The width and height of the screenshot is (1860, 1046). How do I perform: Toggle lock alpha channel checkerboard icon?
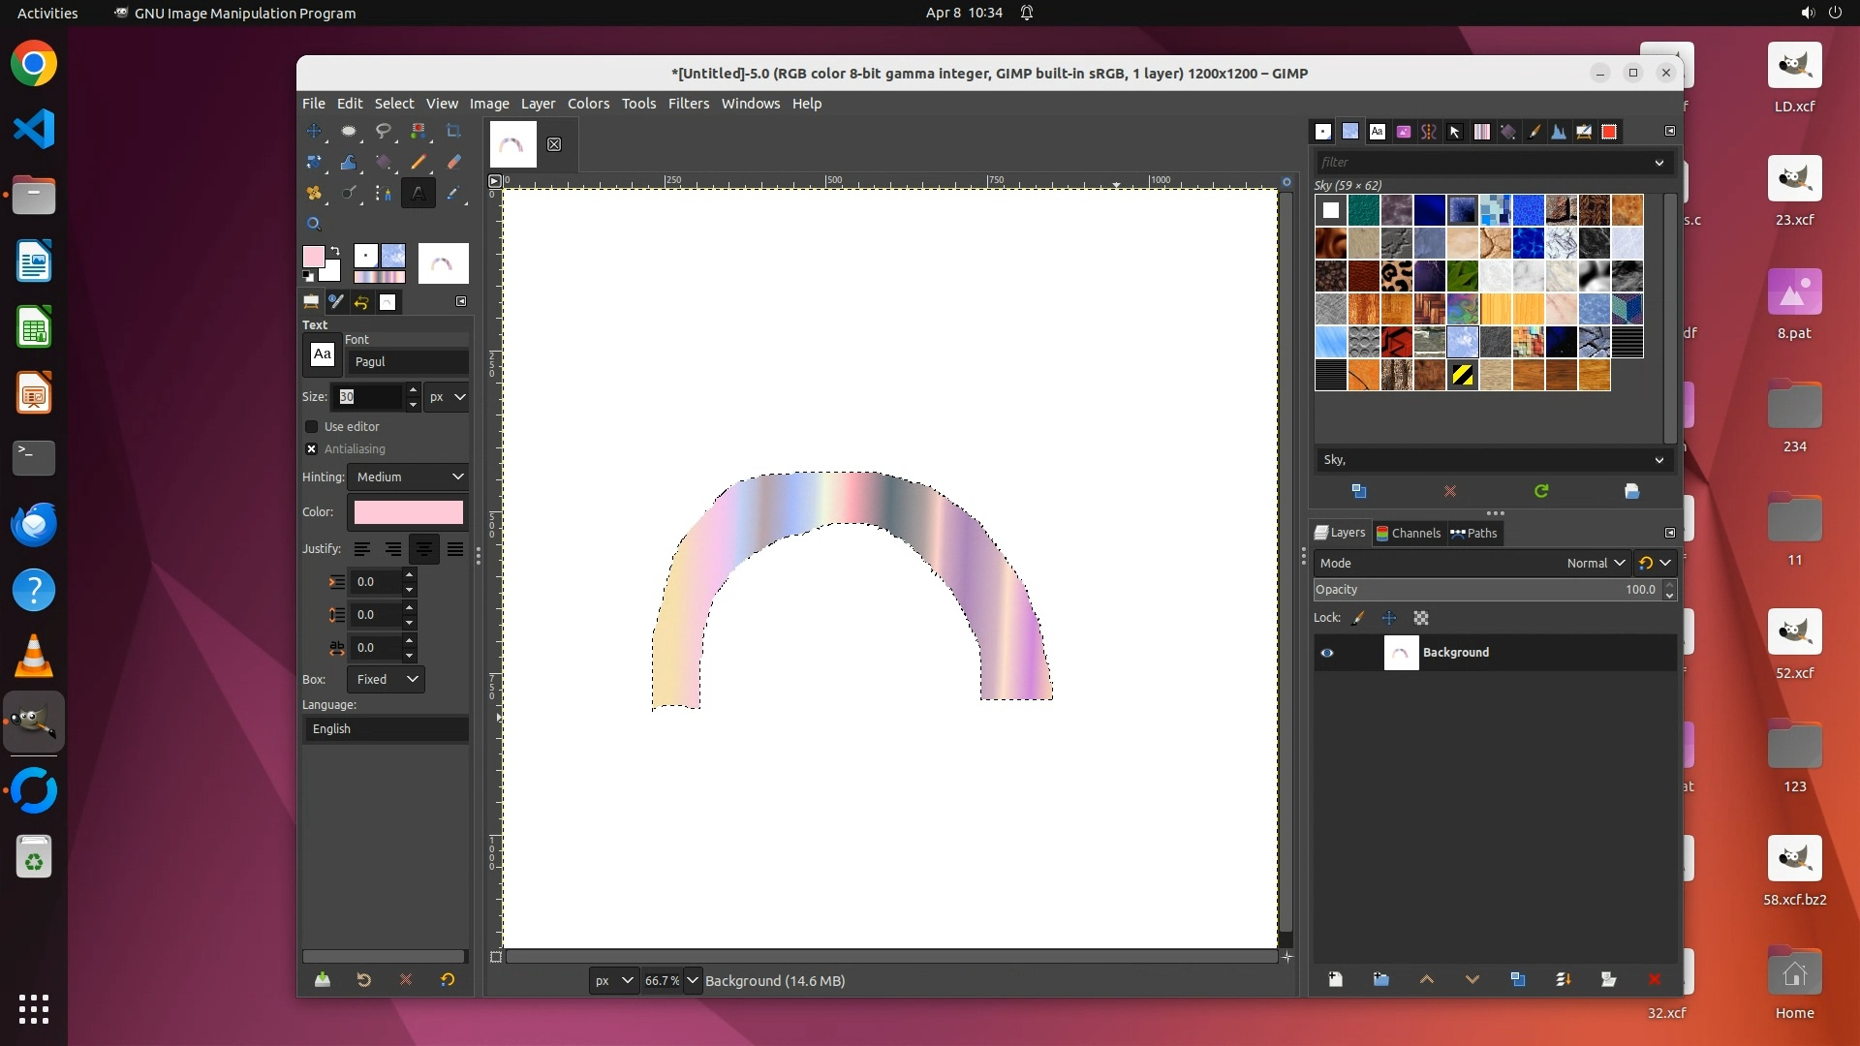[1421, 618]
